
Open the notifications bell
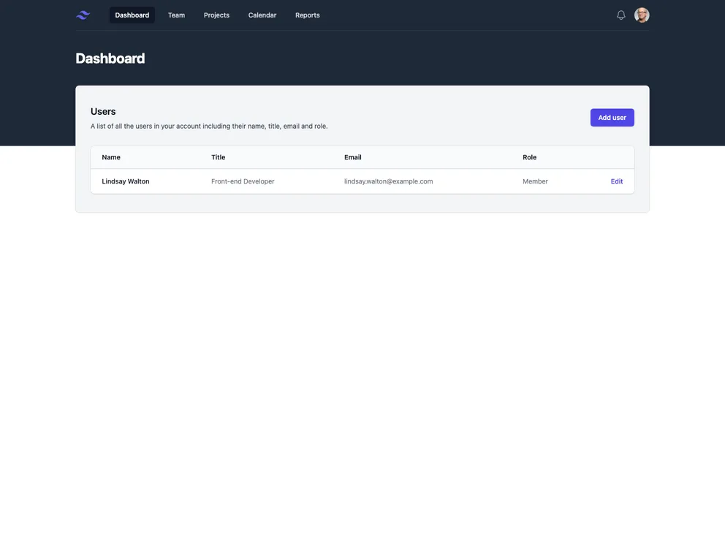[621, 15]
